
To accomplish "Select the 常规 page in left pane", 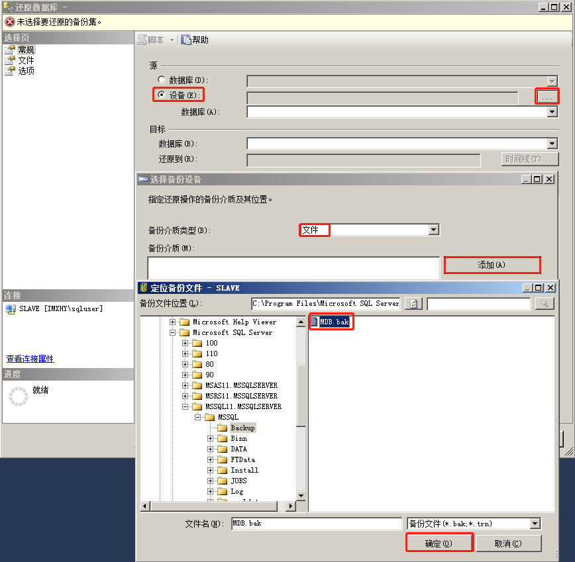I will [x=26, y=50].
